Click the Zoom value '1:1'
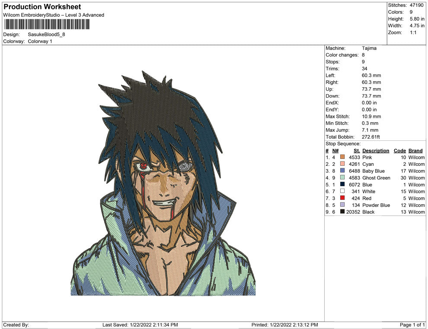 413,32
